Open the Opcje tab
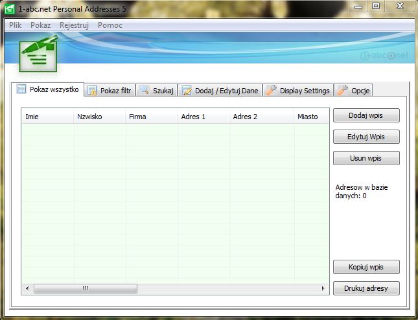Screen dimensions: 418x320 [x=353, y=90]
